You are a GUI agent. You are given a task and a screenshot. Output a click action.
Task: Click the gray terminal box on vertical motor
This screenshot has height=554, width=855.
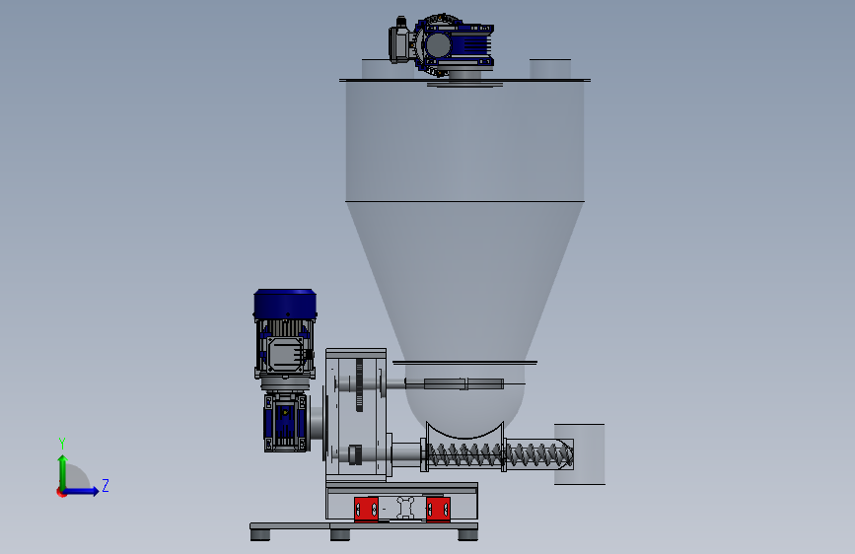point(285,355)
